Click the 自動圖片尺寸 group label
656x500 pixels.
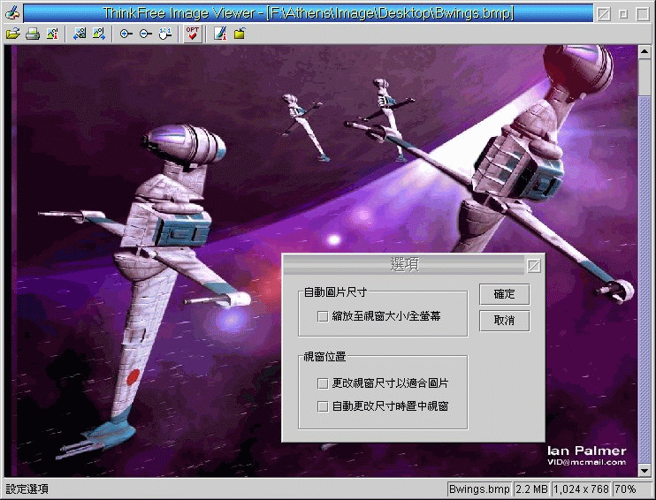pos(335,292)
